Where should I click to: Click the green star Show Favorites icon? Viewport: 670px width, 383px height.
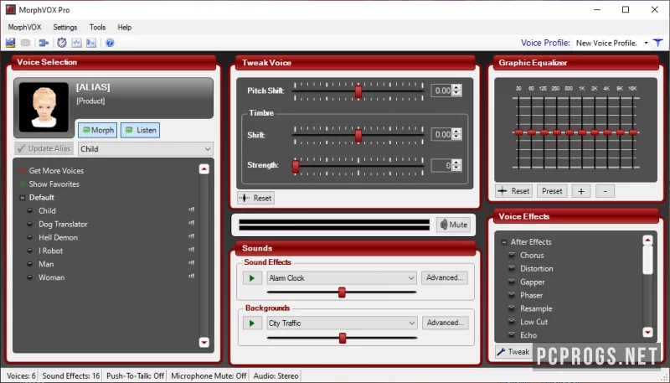click(23, 184)
